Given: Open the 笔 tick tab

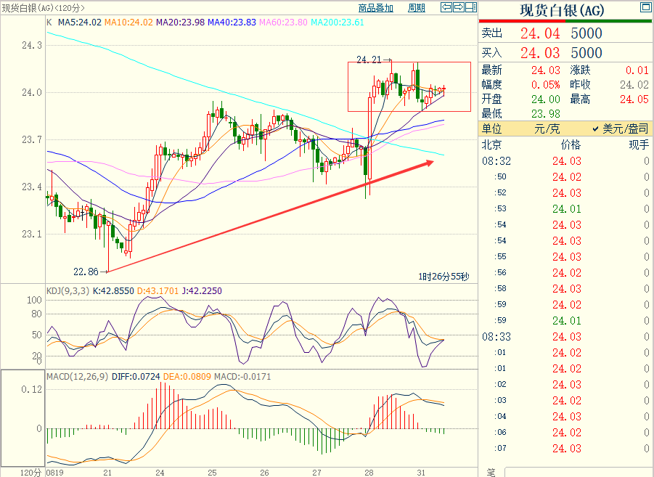Looking at the screenshot, I should [491, 473].
